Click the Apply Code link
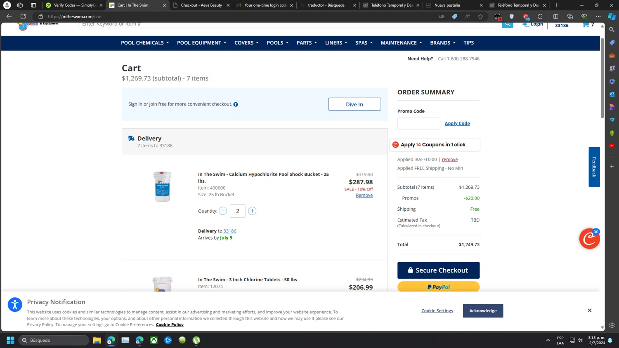 click(457, 123)
